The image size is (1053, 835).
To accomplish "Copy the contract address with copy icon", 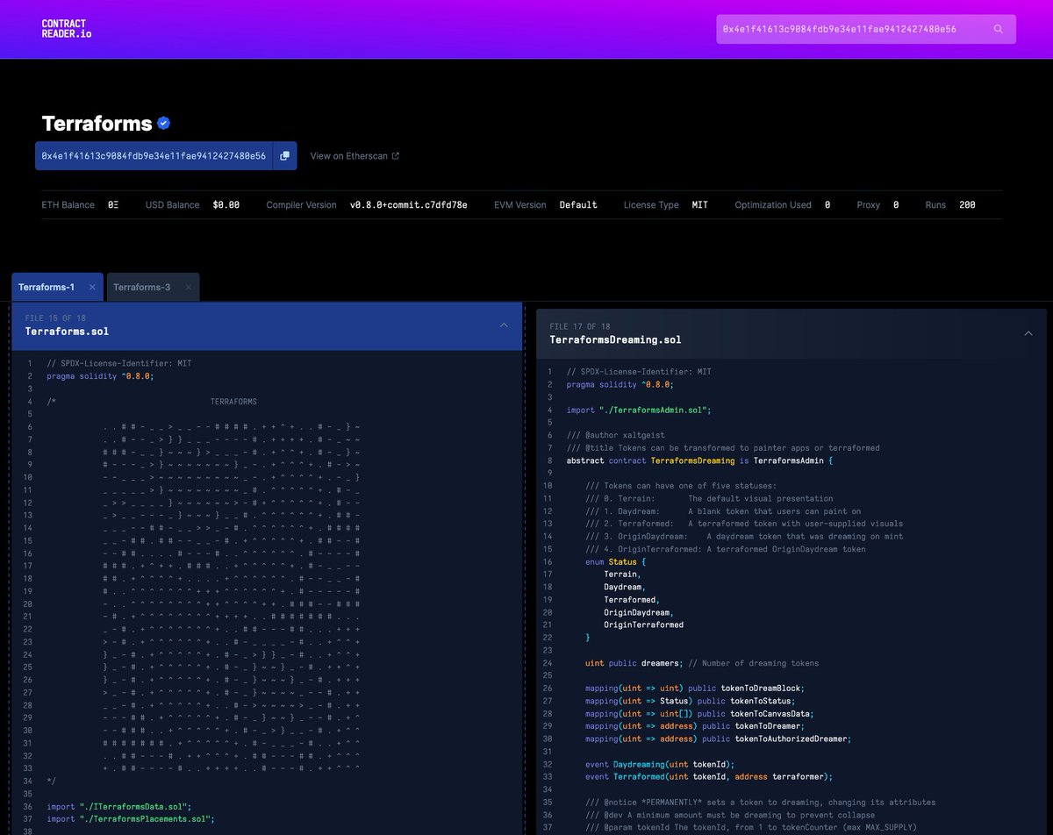I will pyautogui.click(x=284, y=155).
